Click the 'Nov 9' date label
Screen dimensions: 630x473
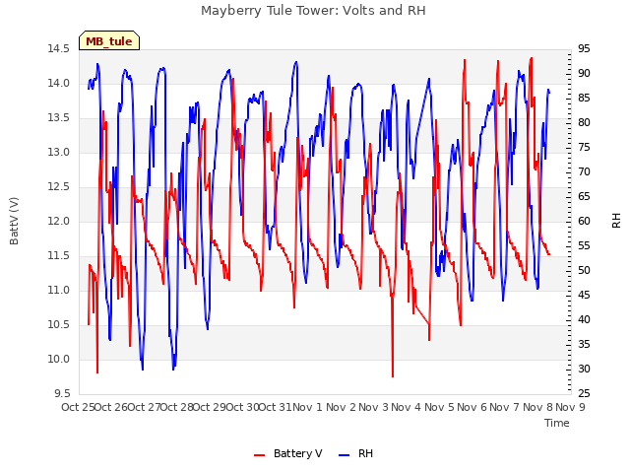(570, 407)
